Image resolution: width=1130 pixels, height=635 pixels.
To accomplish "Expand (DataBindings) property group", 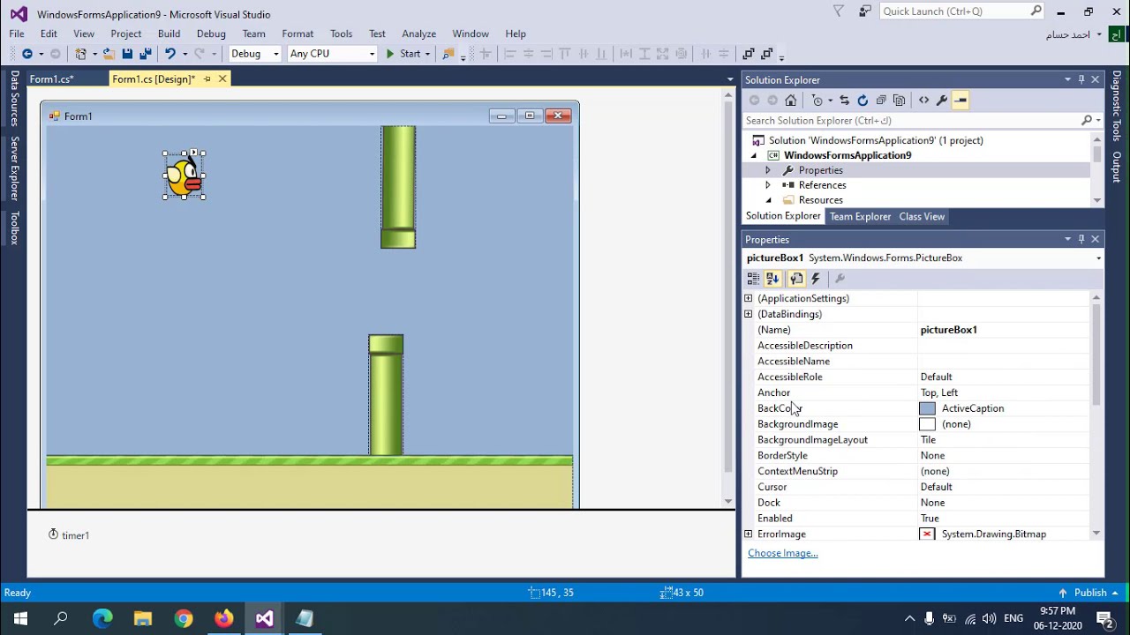I will (x=749, y=314).
